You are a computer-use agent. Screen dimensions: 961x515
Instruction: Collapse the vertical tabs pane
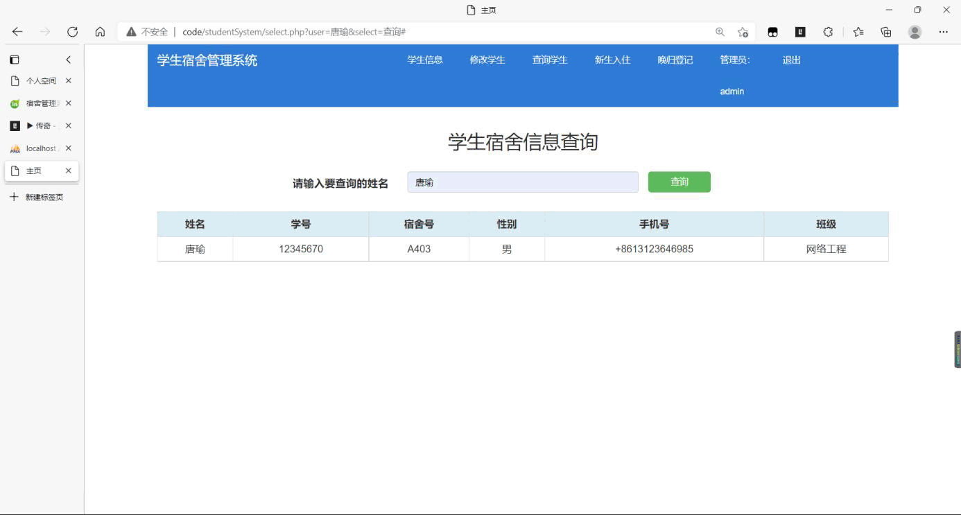(x=68, y=60)
